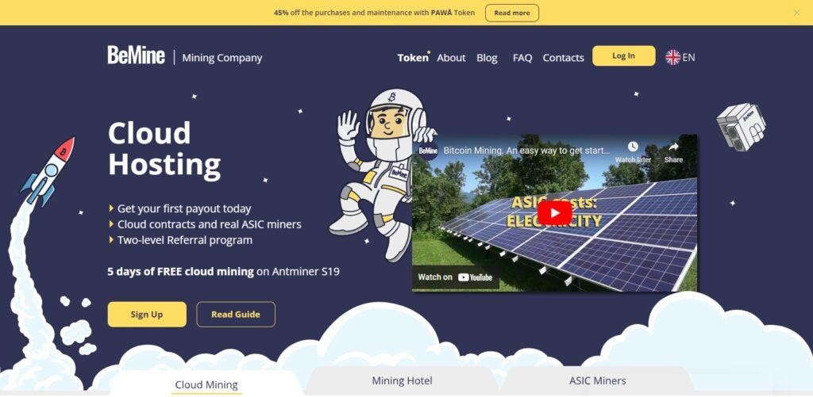This screenshot has height=397, width=813.
Task: Switch to the ASIC Miners tab
Action: (x=597, y=381)
